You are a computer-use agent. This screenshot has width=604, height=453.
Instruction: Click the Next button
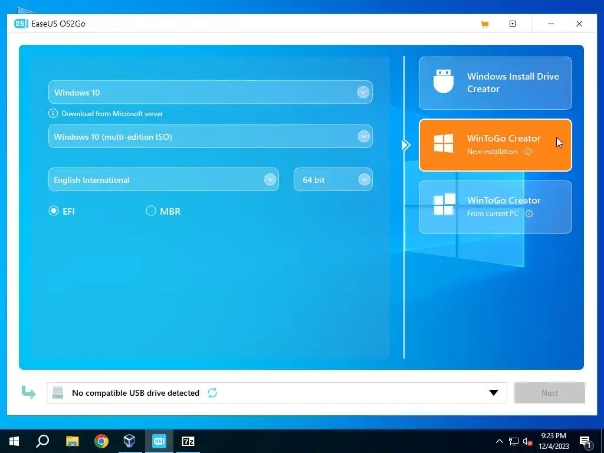coord(550,393)
